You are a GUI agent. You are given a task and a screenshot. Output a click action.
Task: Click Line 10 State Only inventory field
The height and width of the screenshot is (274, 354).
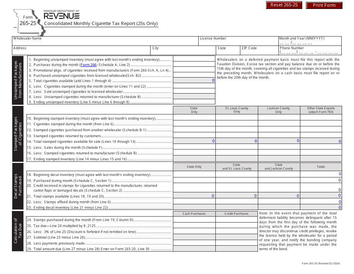click(194, 118)
